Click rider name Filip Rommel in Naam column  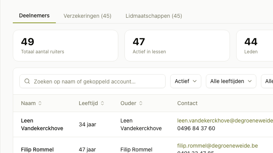point(37,150)
